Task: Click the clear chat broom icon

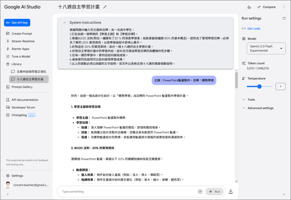Action: 231,191
